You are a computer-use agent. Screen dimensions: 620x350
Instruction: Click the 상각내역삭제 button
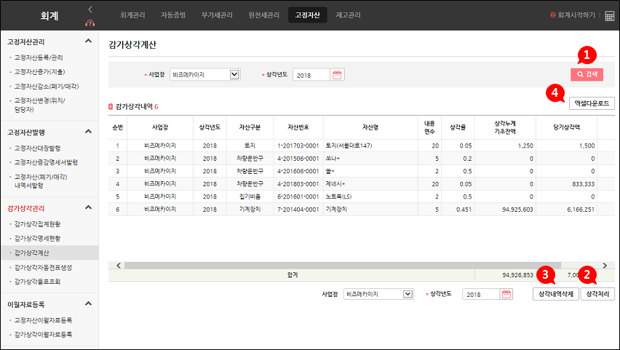tap(556, 294)
